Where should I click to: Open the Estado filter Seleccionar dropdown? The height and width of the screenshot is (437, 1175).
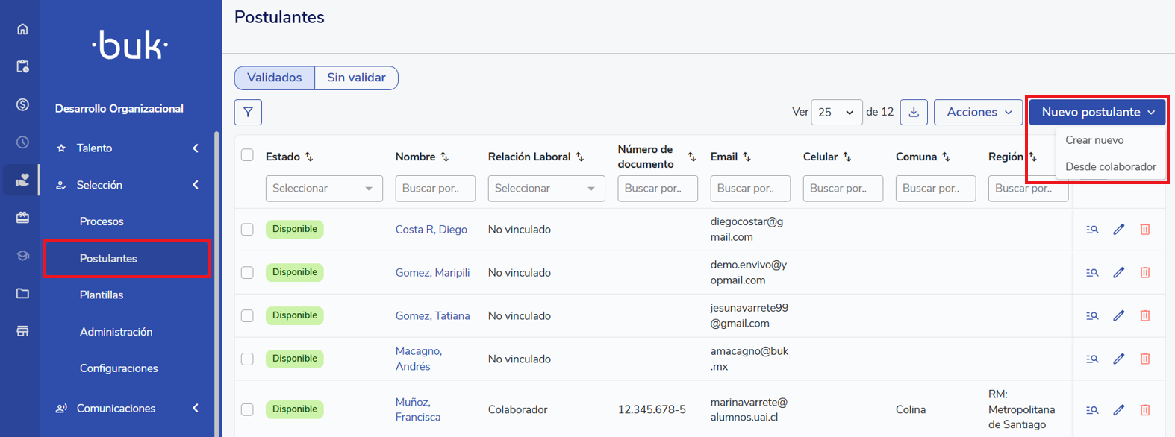[x=323, y=189]
